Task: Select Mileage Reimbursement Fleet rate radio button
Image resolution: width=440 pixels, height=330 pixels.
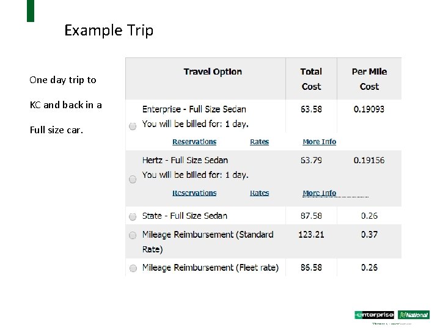Action: 133,268
